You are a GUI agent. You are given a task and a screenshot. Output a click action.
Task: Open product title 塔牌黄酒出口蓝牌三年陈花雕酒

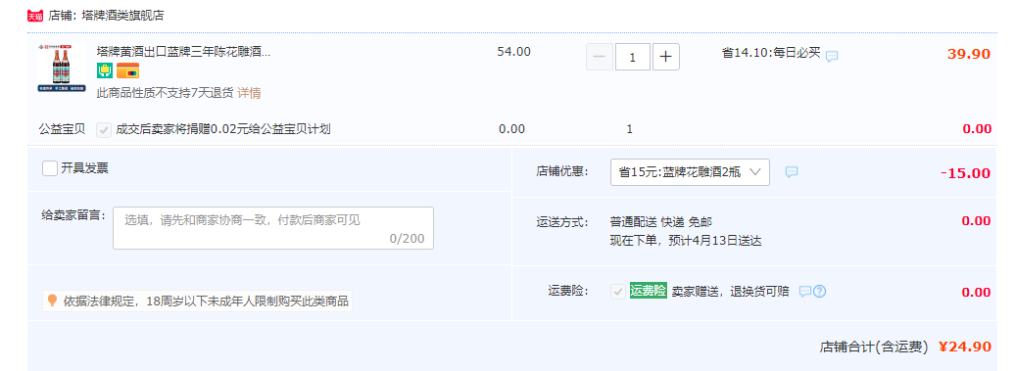click(184, 52)
